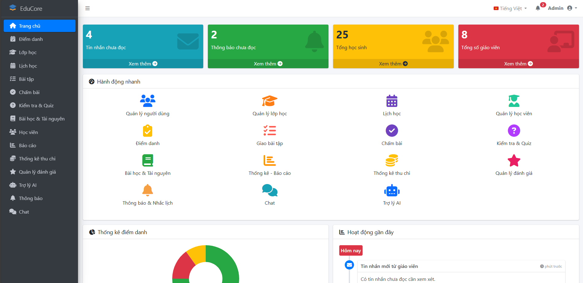Image resolution: width=583 pixels, height=283 pixels.
Task: Open the Tiếng Việt language dropdown
Action: click(x=510, y=8)
